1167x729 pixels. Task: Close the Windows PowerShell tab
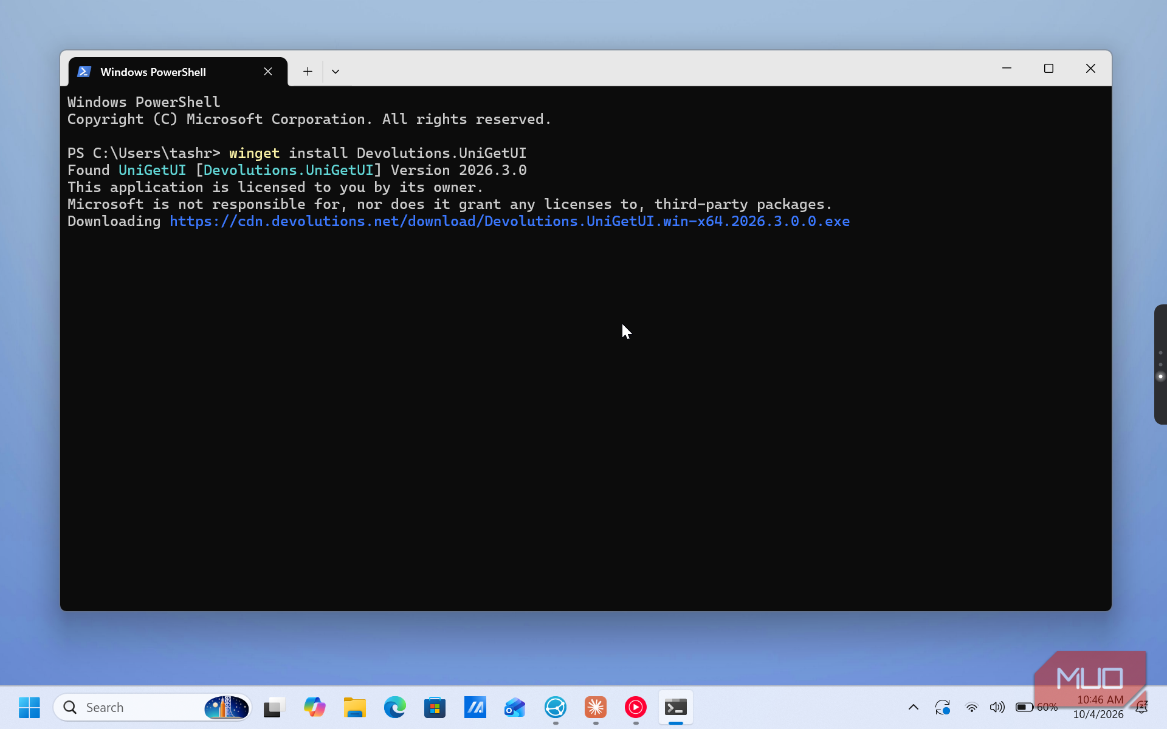coord(268,72)
